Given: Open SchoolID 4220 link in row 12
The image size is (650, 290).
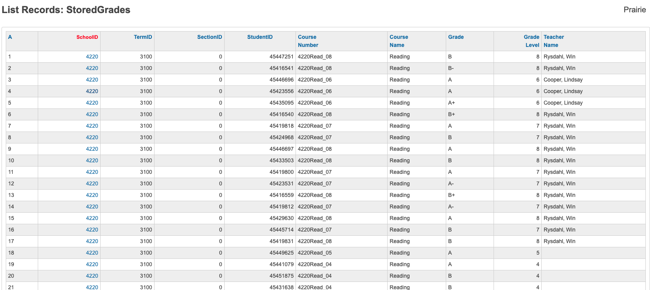Looking at the screenshot, I should [x=92, y=183].
